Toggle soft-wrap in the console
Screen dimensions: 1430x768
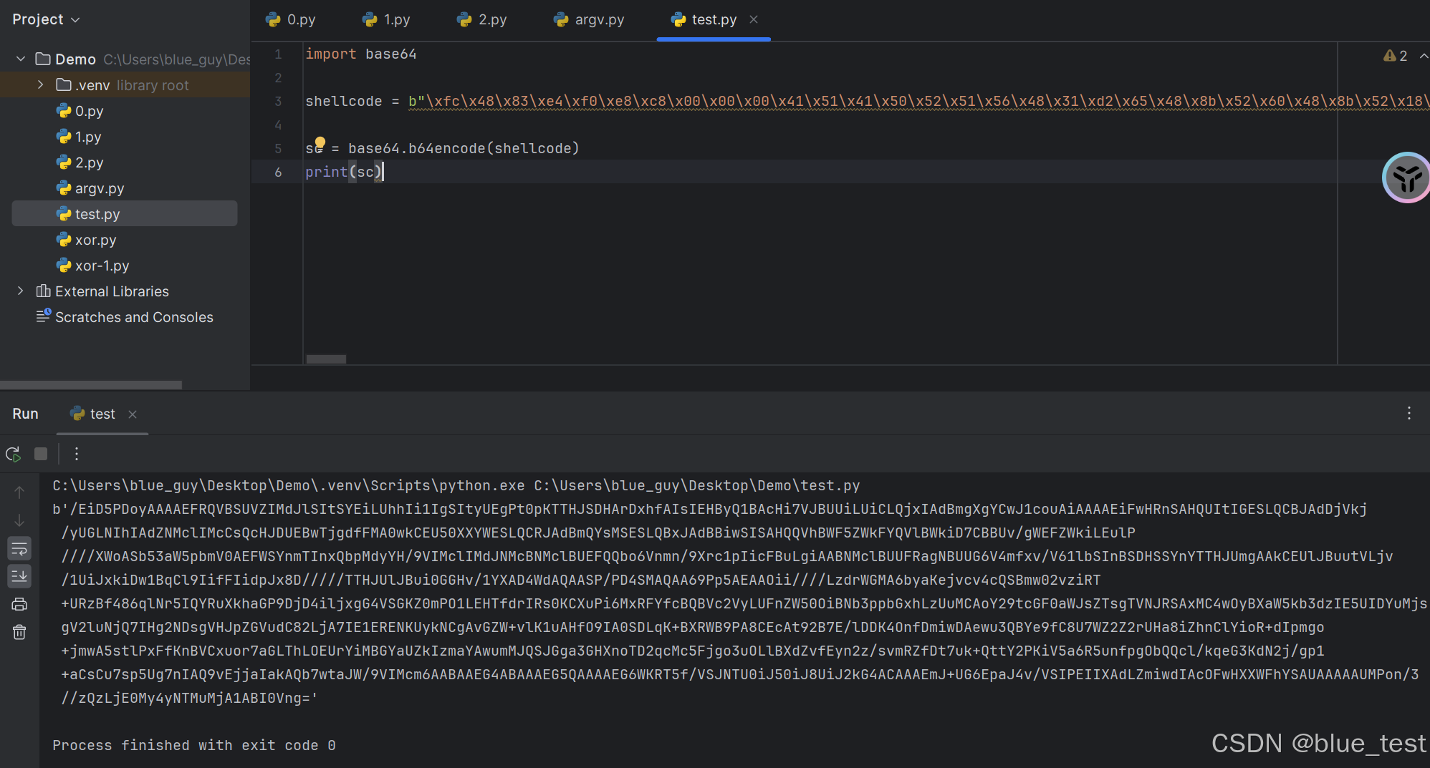point(19,548)
